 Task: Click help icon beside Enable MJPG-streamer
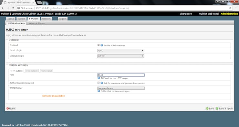pos(102,45)
